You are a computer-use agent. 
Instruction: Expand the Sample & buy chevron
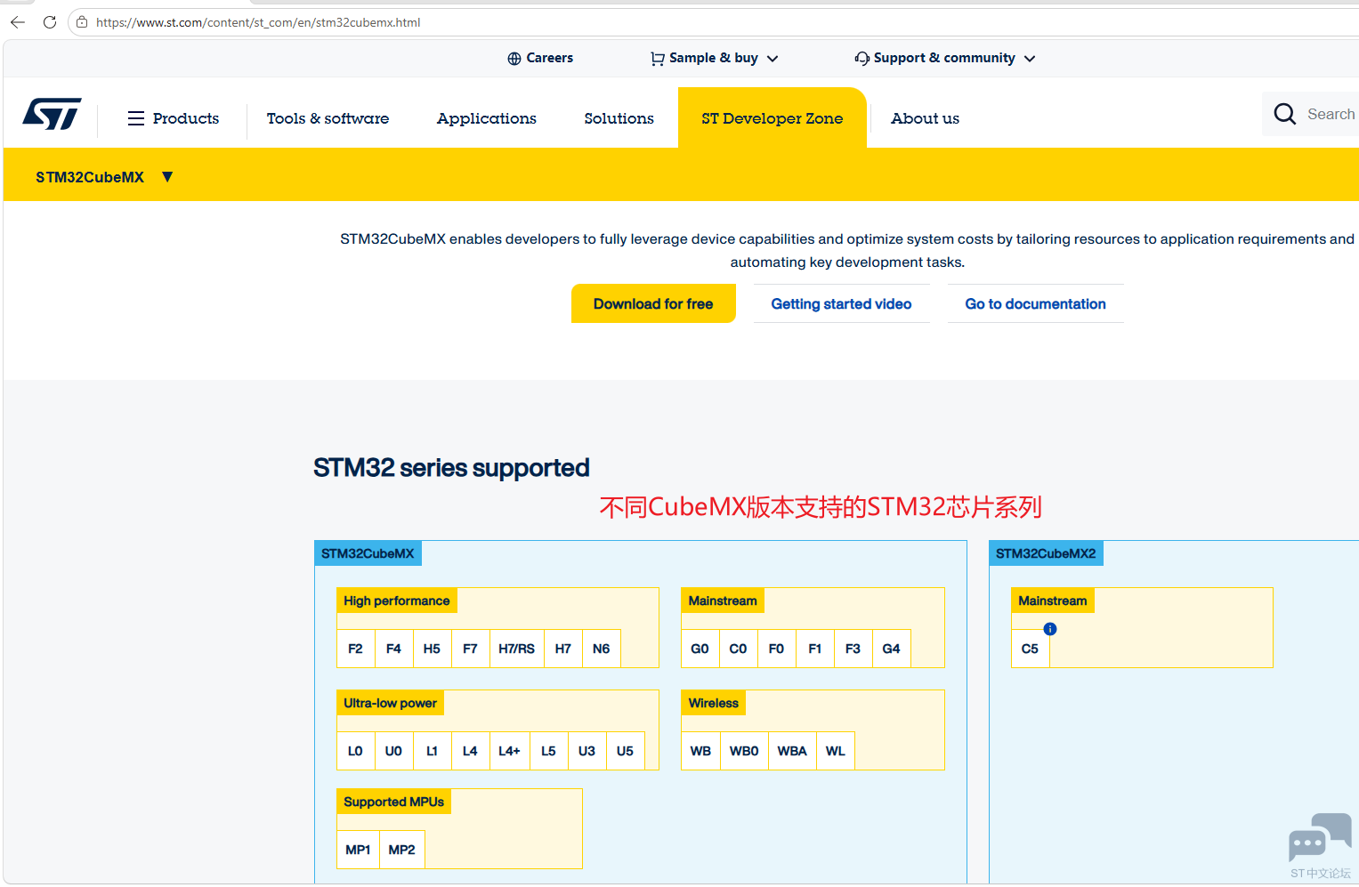pos(773,59)
